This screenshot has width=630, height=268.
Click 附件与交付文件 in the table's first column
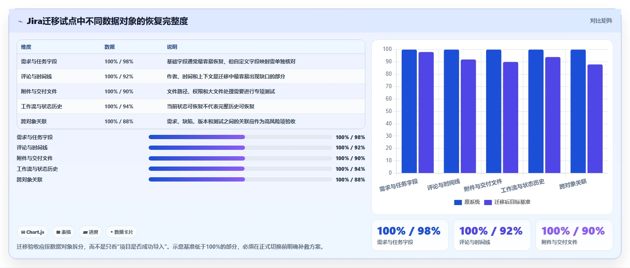click(x=39, y=92)
